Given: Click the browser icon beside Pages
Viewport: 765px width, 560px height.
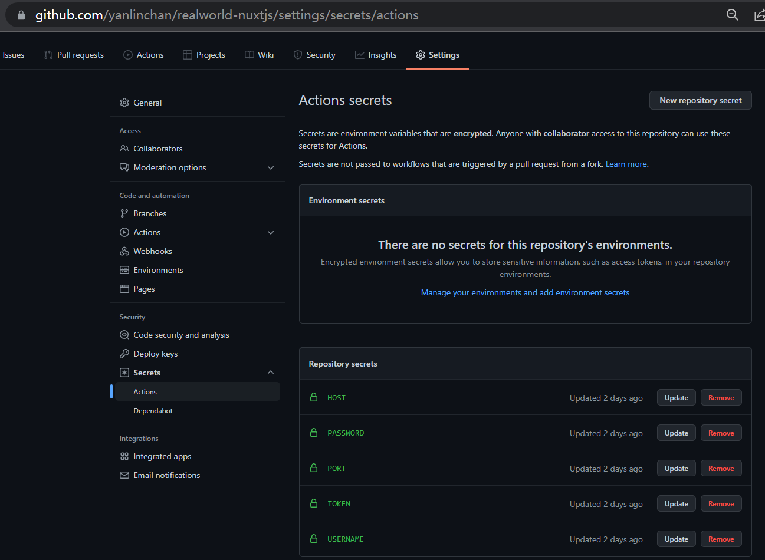Looking at the screenshot, I should point(124,289).
